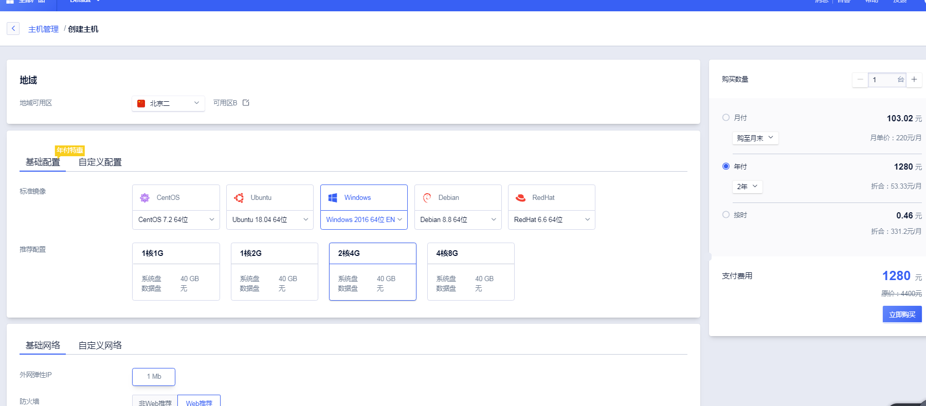Select the RedHat hat icon
Viewport: 926px width, 406px height.
(x=520, y=198)
